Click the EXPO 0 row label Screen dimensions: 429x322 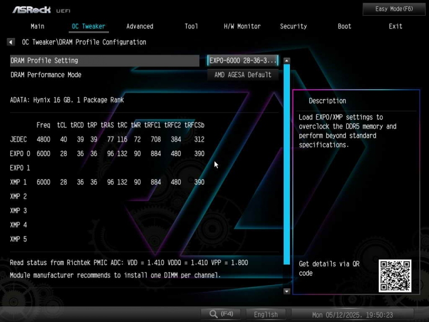coord(20,154)
